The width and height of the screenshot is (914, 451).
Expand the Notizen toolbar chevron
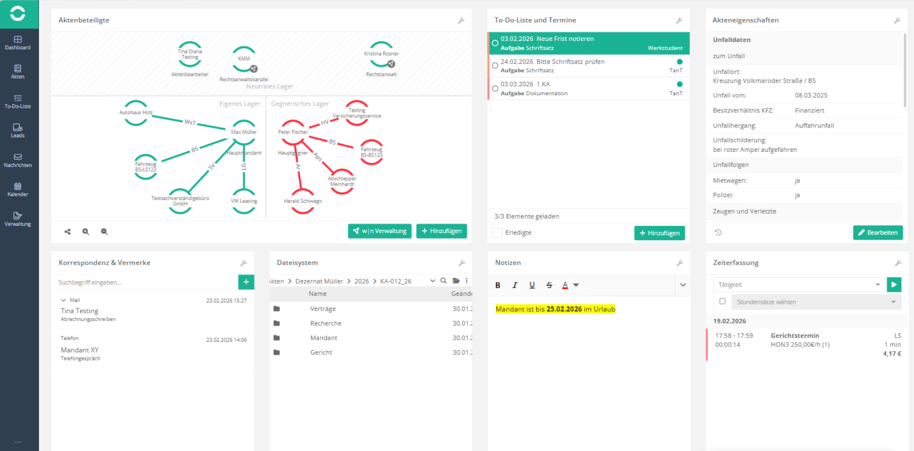tap(683, 285)
